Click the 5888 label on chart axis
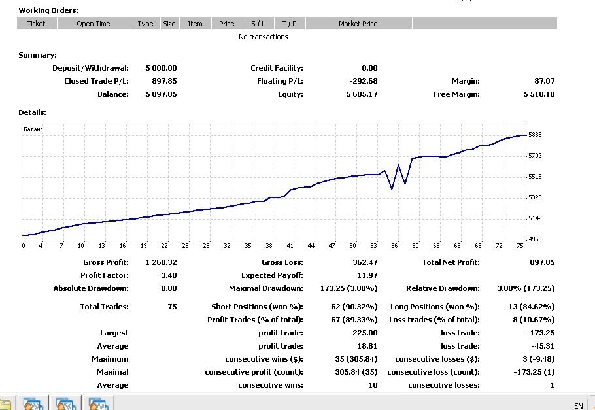This screenshot has height=410, width=595. [535, 135]
